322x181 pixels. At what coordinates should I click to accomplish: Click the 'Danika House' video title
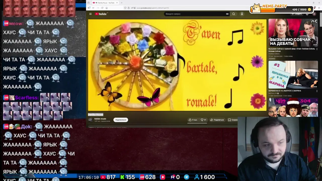click(96, 115)
